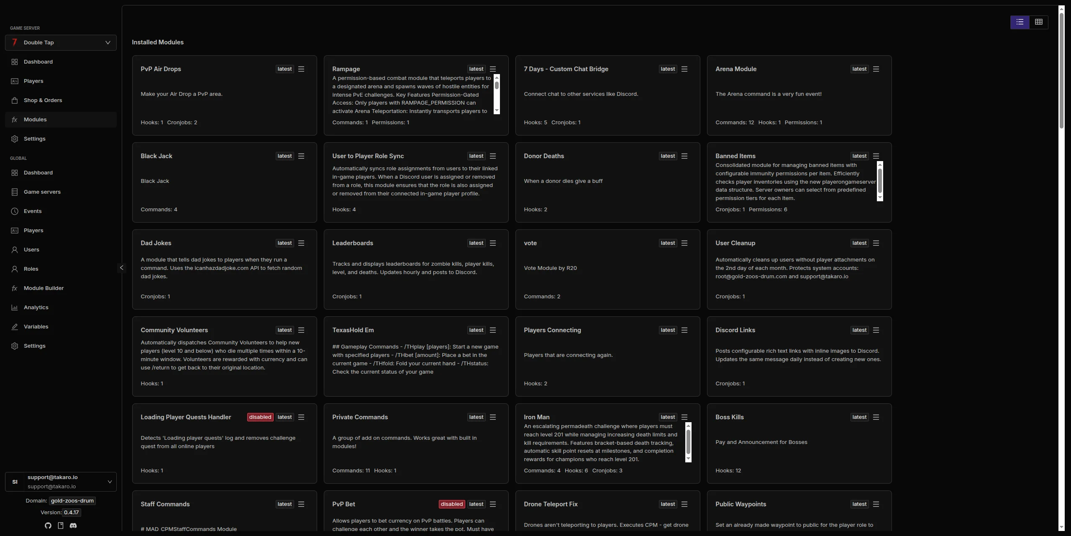
Task: Open the documentation book icon
Action: (x=61, y=526)
